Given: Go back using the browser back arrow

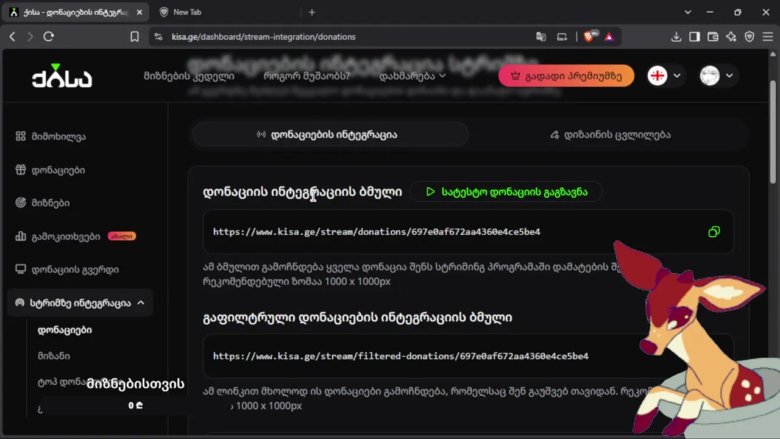Looking at the screenshot, I should [x=12, y=37].
